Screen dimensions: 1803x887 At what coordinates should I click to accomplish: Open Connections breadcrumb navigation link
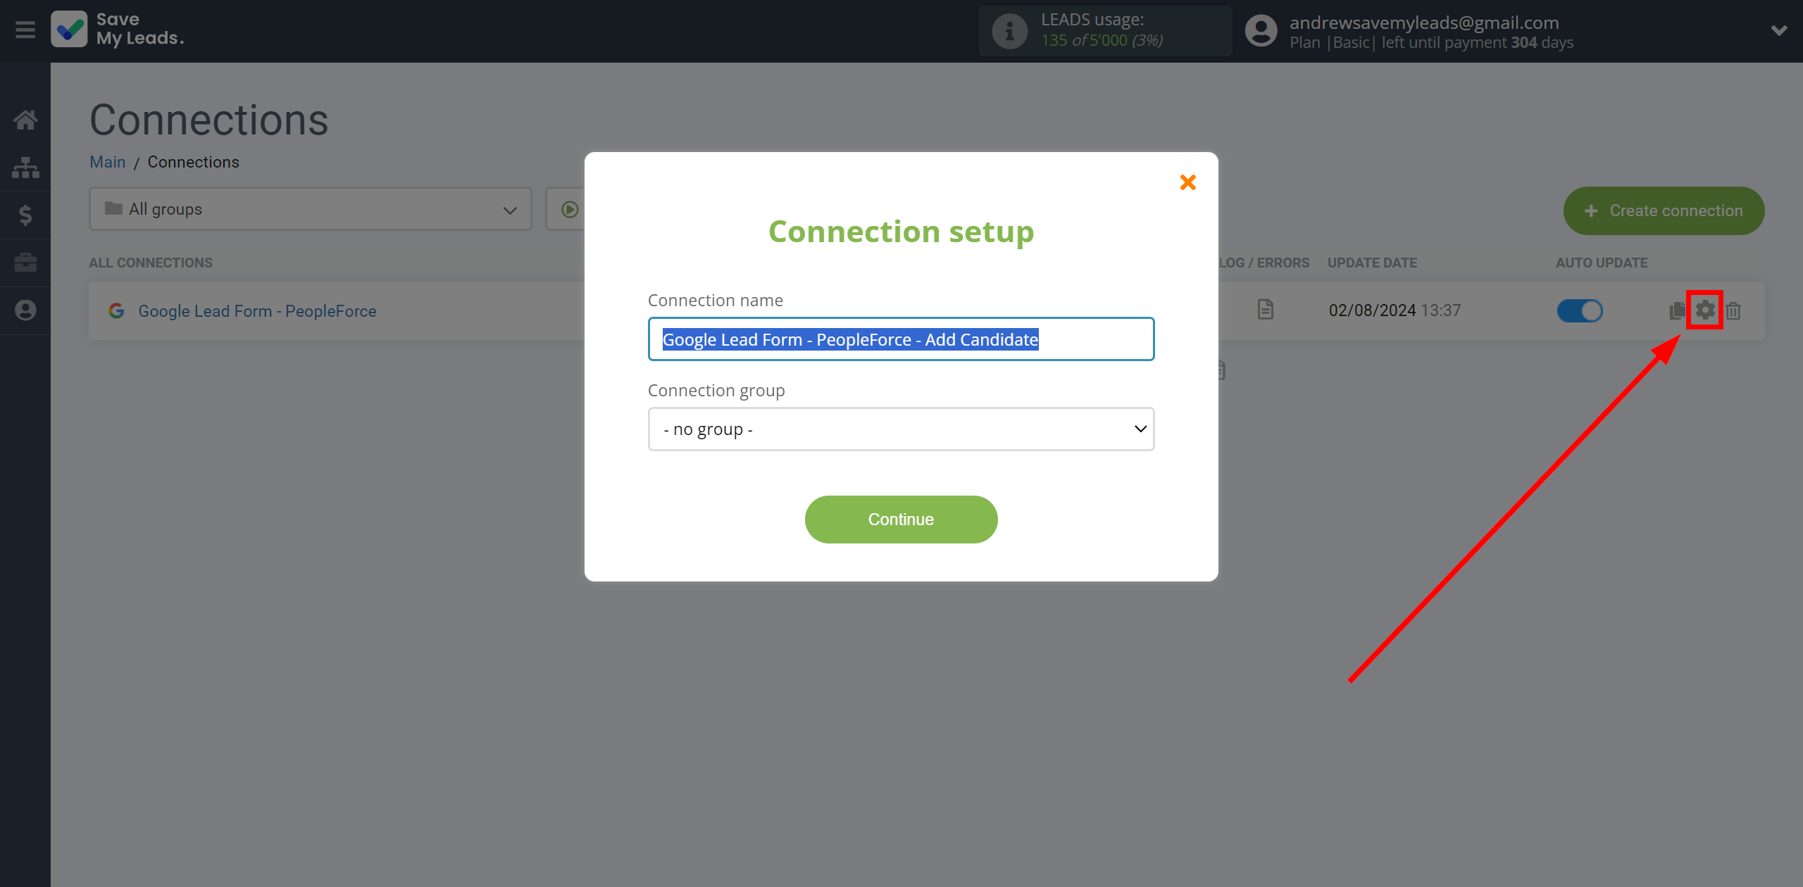coord(193,162)
